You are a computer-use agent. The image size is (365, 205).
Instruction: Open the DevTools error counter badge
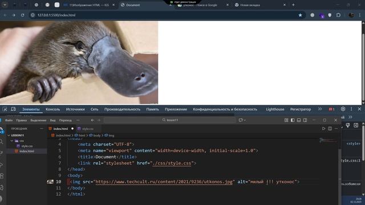point(331,109)
